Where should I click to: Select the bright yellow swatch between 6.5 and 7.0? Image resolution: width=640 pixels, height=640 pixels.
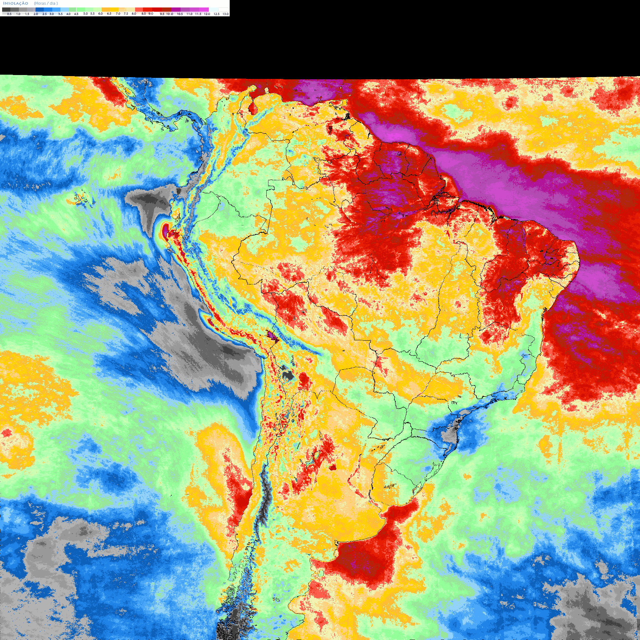pos(114,10)
